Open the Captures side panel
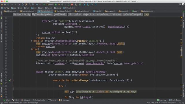This screenshot has height=104, width=185. (x=1, y=38)
